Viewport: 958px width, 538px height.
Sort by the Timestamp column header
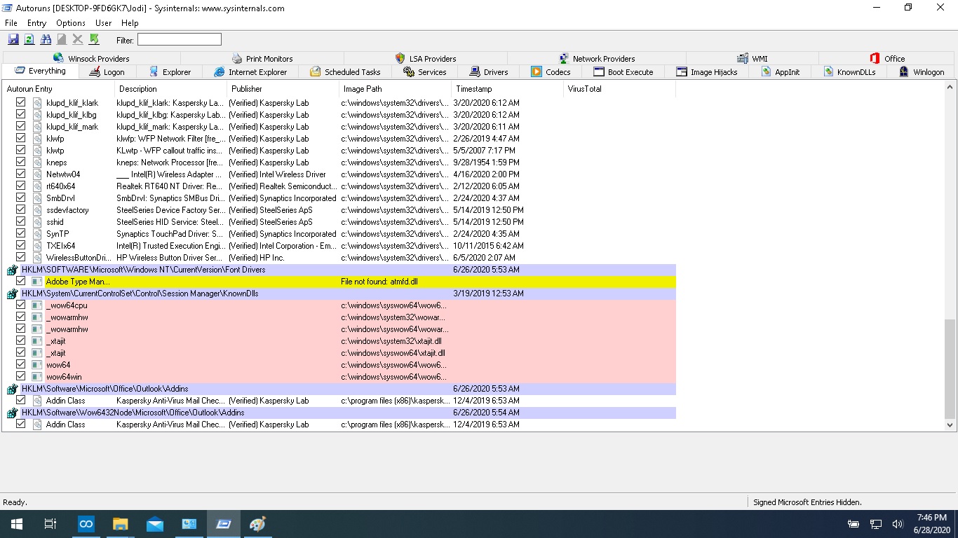507,89
